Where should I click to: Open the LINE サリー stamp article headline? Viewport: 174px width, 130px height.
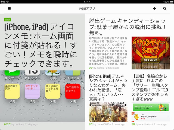[x=150, y=87]
